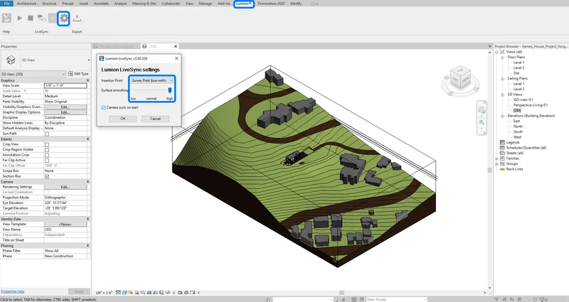
Task: Enable the Crop View checkbox
Action: [47, 144]
